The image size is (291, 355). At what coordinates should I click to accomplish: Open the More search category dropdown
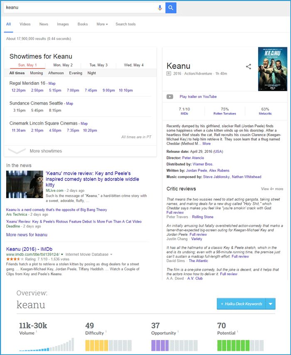pos(102,24)
